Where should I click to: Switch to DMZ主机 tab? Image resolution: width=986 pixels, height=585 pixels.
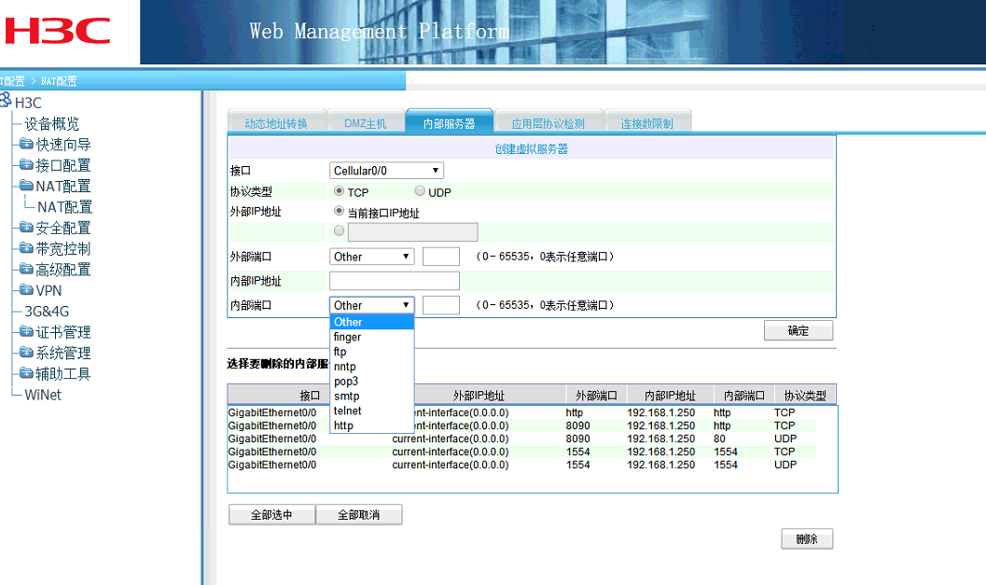click(366, 123)
